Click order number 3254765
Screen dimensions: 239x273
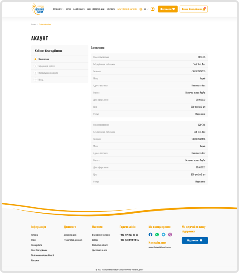201,125
